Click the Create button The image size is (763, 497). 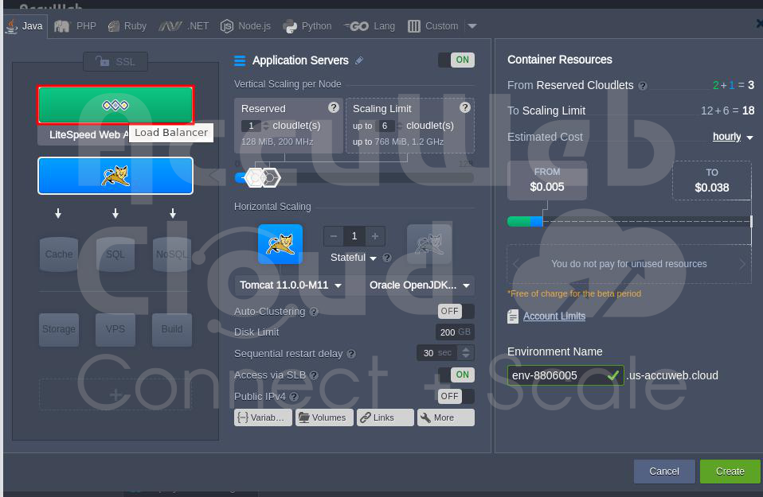[730, 471]
